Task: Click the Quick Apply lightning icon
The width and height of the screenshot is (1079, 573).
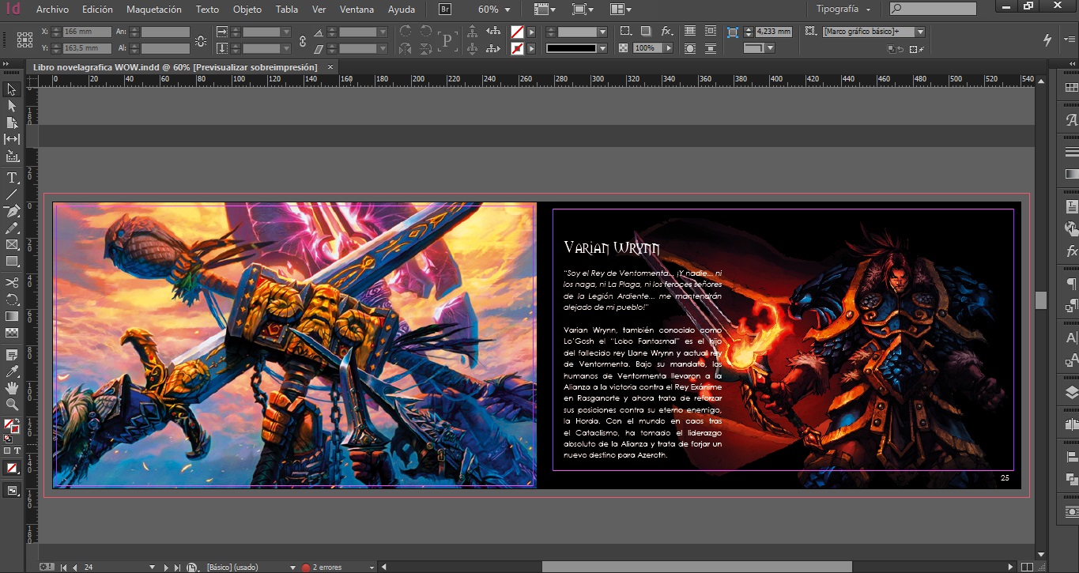Action: 1048,40
